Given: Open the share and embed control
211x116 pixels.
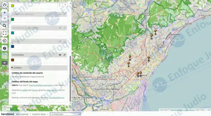Looking at the screenshot, I should coord(5,41).
